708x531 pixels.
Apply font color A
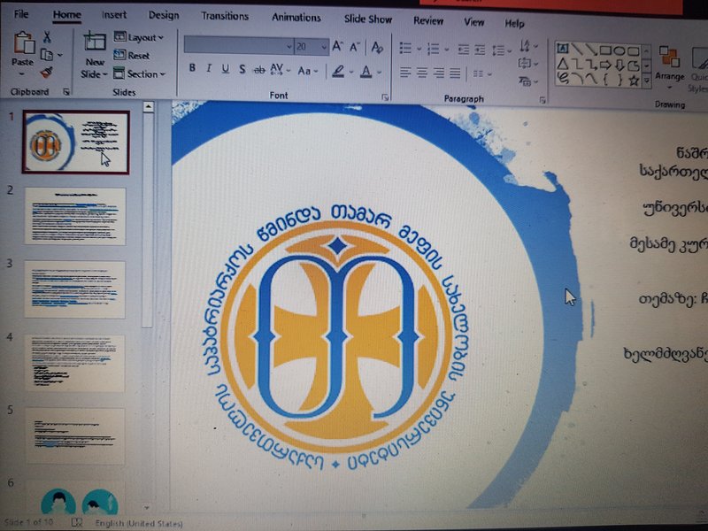pos(366,72)
